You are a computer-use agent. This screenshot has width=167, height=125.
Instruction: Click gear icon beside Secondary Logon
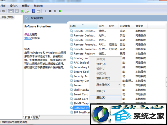coord(71,67)
